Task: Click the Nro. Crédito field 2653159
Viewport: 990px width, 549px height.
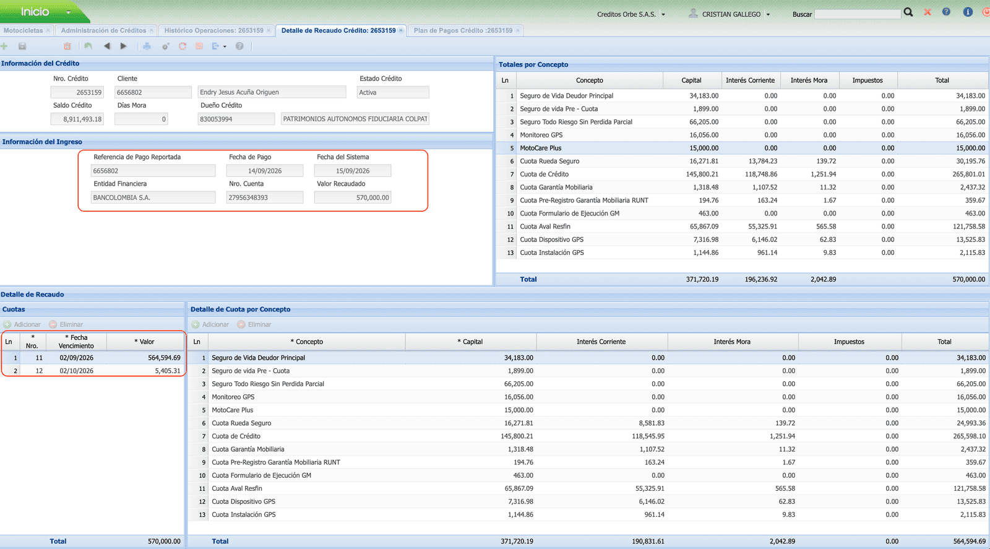Action: coord(77,92)
